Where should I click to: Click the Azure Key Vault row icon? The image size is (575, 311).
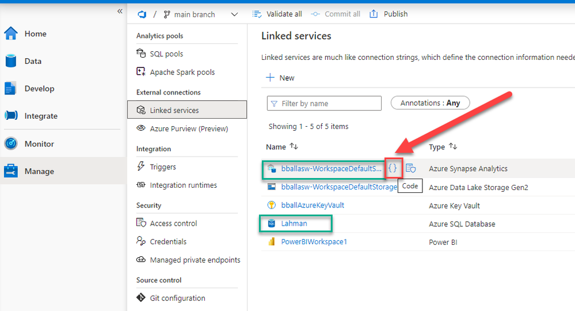(x=271, y=205)
